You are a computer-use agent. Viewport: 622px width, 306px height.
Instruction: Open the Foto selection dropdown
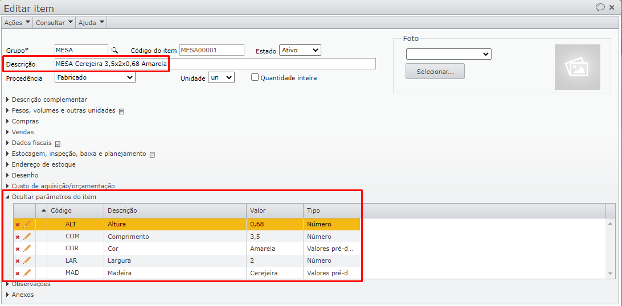449,54
